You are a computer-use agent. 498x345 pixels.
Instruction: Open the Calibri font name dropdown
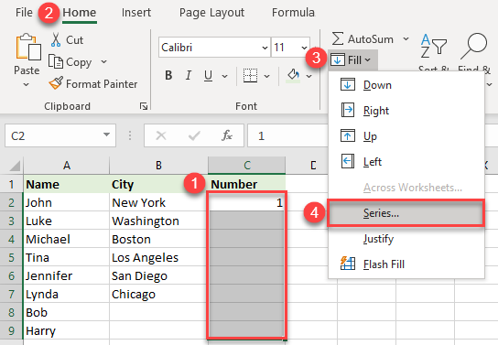[x=265, y=48]
